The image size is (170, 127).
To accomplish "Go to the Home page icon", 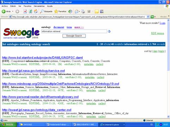I will coord(36,11).
